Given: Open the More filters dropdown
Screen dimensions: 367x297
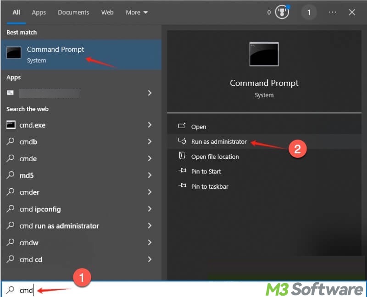Looking at the screenshot, I should 136,12.
